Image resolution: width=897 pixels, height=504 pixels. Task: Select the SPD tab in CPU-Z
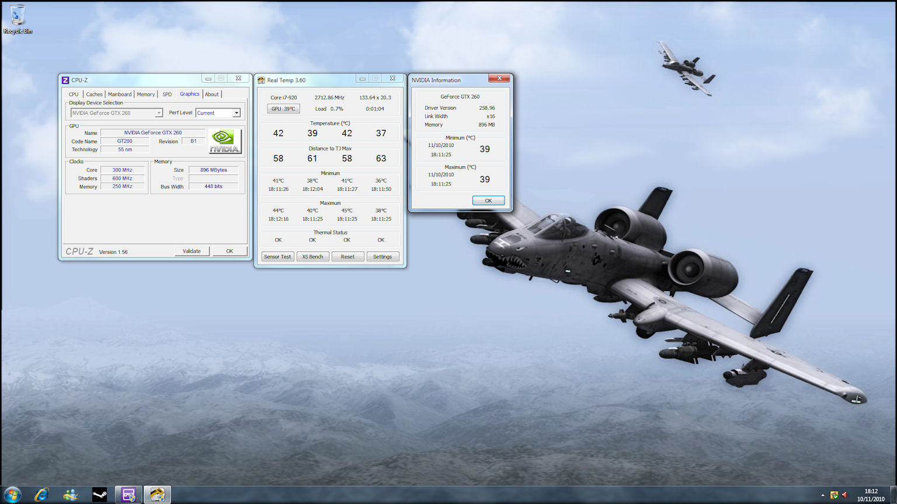coord(167,94)
